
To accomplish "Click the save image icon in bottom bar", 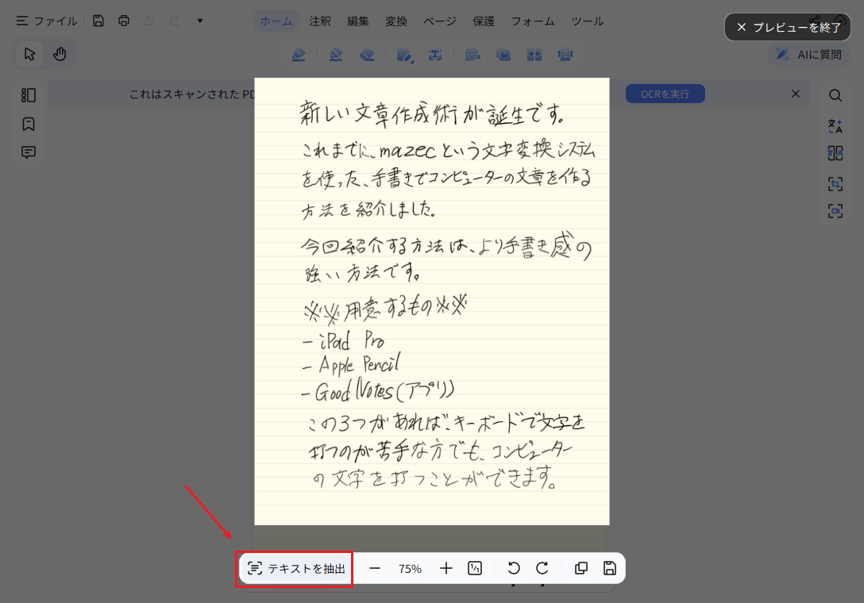I will point(609,568).
